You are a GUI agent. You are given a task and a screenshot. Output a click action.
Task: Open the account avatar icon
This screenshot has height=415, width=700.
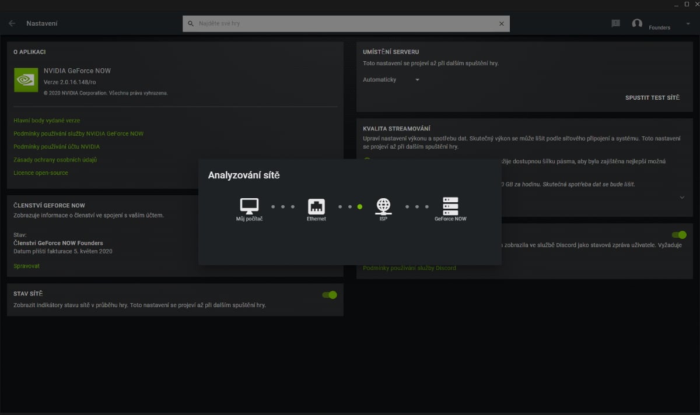637,23
